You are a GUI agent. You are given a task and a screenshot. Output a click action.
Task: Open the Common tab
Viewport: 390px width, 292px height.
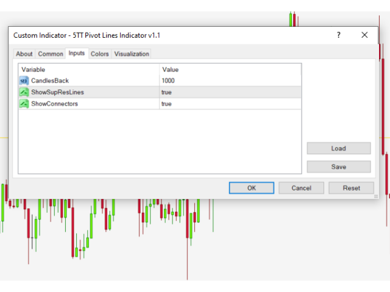point(51,54)
